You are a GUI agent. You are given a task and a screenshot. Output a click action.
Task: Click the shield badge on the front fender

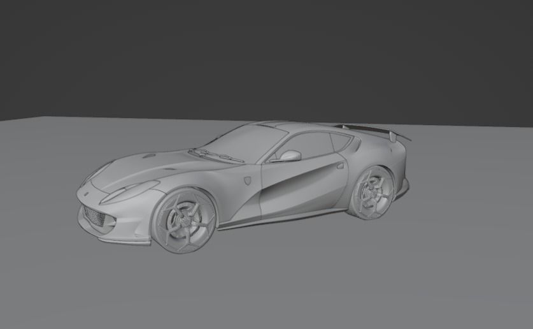(x=248, y=180)
